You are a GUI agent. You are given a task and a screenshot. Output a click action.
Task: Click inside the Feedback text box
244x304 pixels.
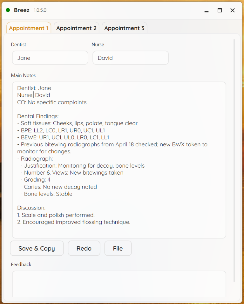click(x=119, y=284)
